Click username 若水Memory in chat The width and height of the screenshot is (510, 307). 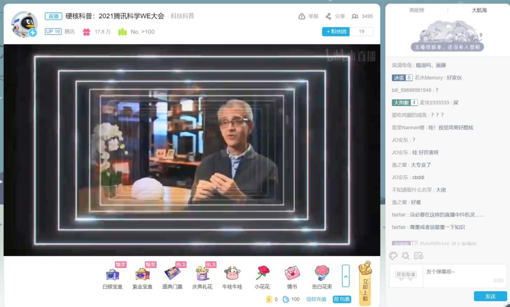pos(429,78)
